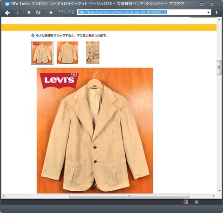Stop loading with the X icon
Image resolution: width=223 pixels, height=213 pixels.
coord(29,13)
